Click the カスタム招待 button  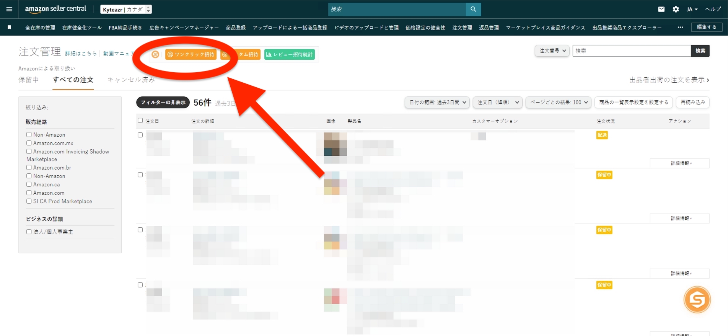tap(241, 54)
